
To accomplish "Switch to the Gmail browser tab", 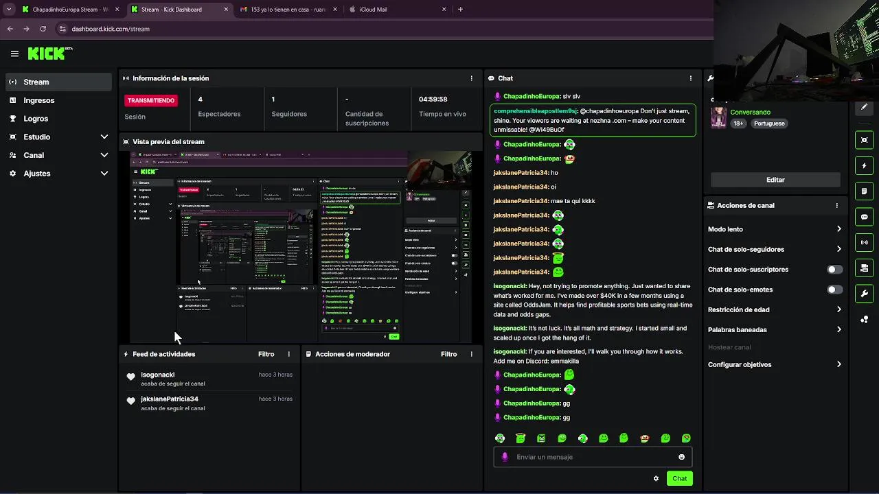I will (288, 10).
